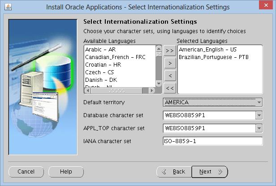Click the left arrow of horizontal scrollbar
The width and height of the screenshot is (276, 186).
(87, 91)
